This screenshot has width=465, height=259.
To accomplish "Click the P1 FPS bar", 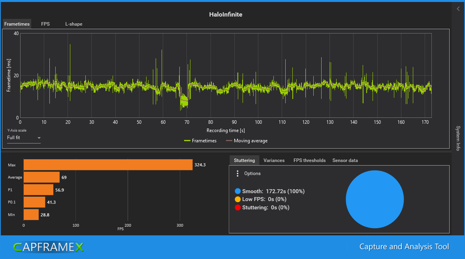I will pyautogui.click(x=39, y=190).
